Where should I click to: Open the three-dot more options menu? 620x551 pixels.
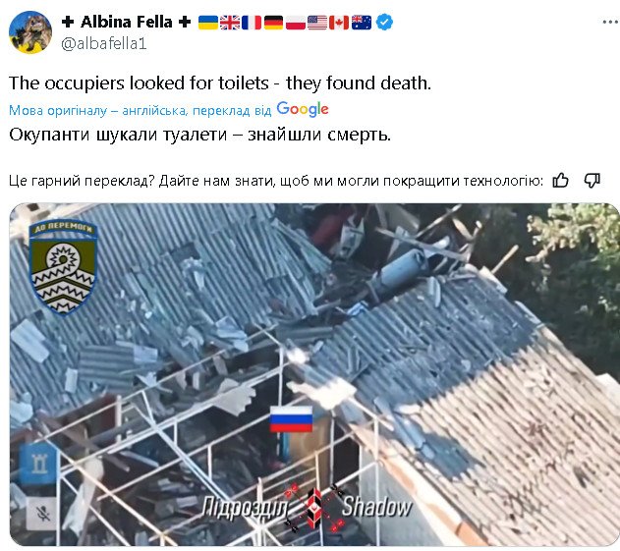[610, 23]
